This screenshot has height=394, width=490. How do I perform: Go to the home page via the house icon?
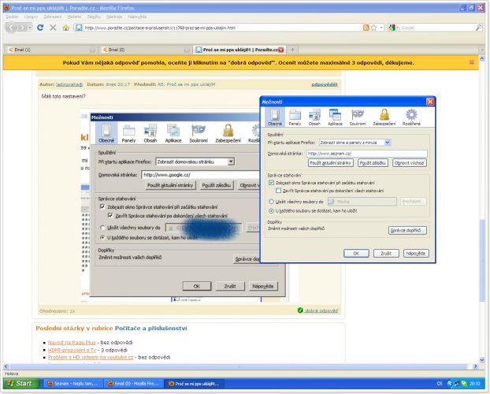[x=65, y=28]
